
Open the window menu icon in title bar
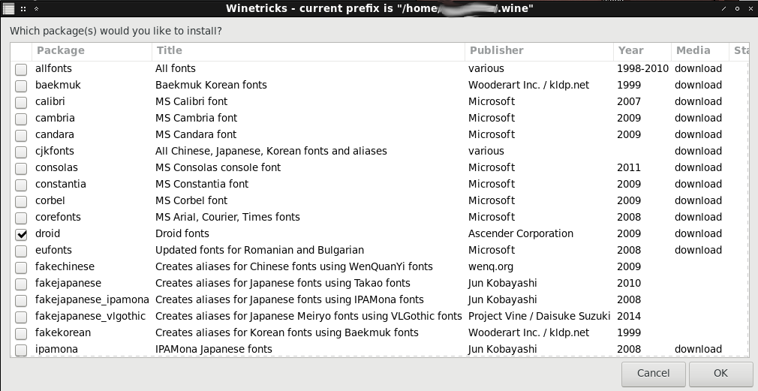pos(9,8)
